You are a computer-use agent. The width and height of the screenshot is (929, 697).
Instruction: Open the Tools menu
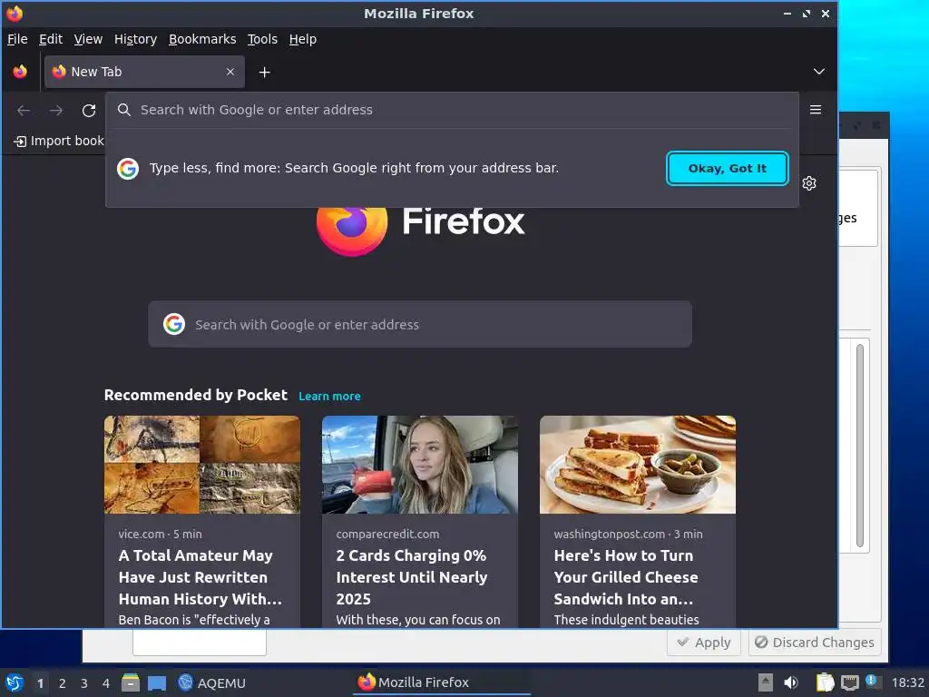click(262, 39)
